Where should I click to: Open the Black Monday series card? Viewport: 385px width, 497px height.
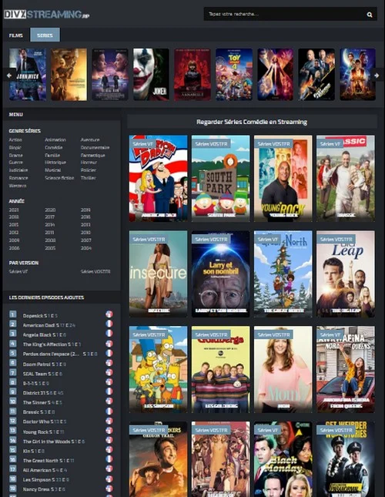(283, 459)
